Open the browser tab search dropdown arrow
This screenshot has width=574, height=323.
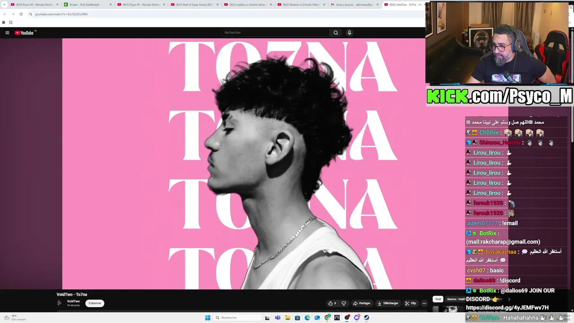(x=5, y=4)
